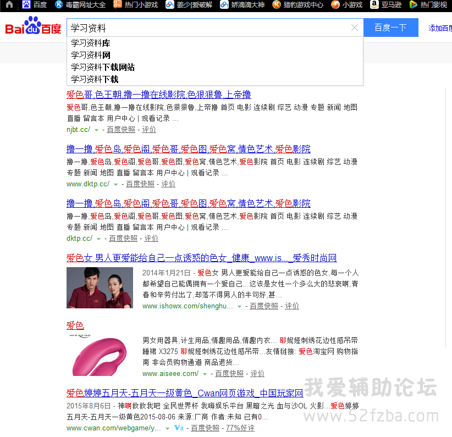
Task: Click the www.aiseee.com/ green URL
Action: (170, 374)
